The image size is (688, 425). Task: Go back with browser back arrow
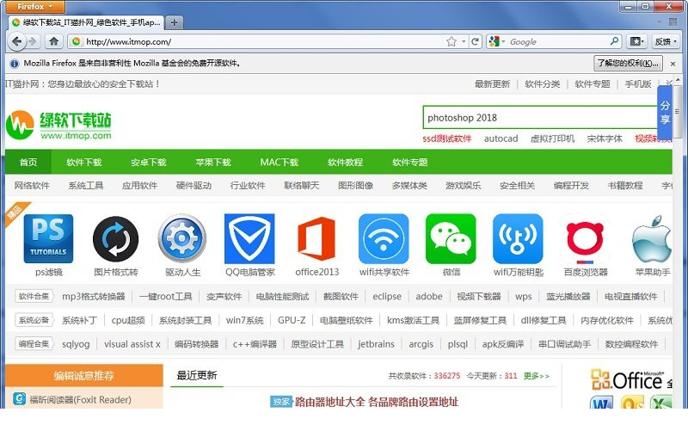[16, 41]
